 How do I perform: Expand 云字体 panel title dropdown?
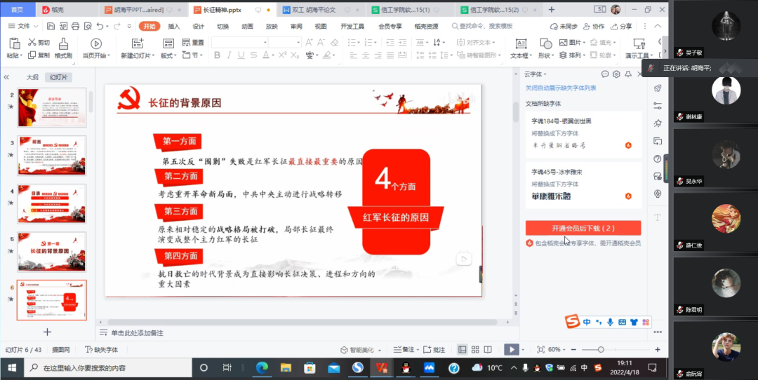545,74
